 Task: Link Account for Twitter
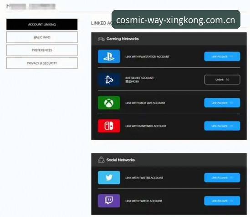pyautogui.click(x=222, y=177)
